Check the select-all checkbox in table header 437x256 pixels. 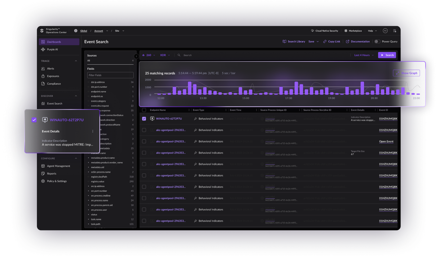click(x=144, y=110)
